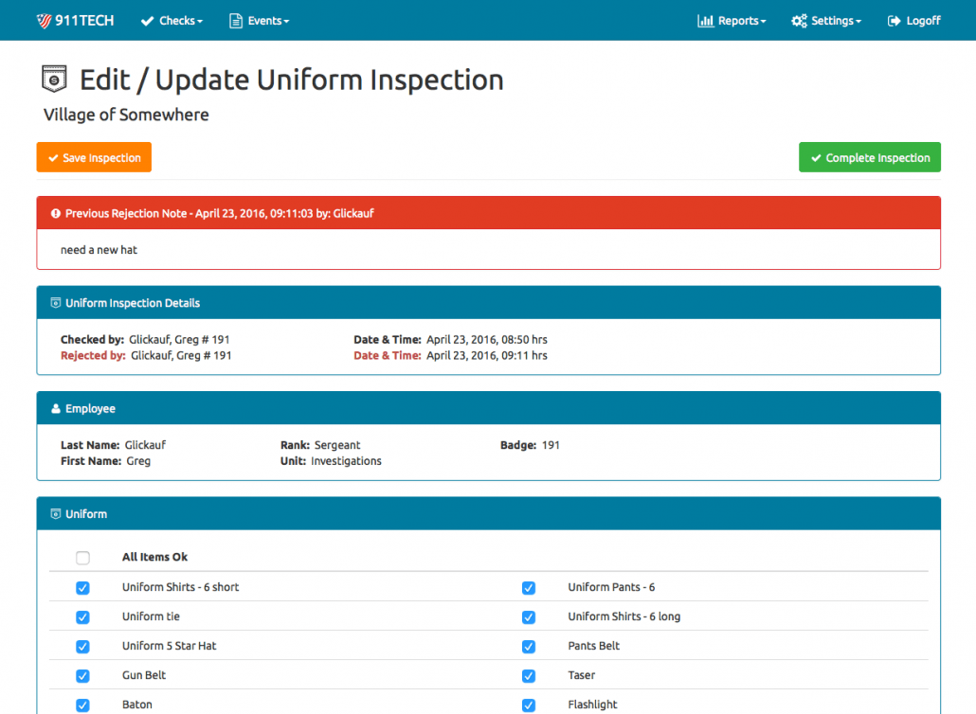Click the Save Inspection button
The image size is (976, 714).
point(93,157)
